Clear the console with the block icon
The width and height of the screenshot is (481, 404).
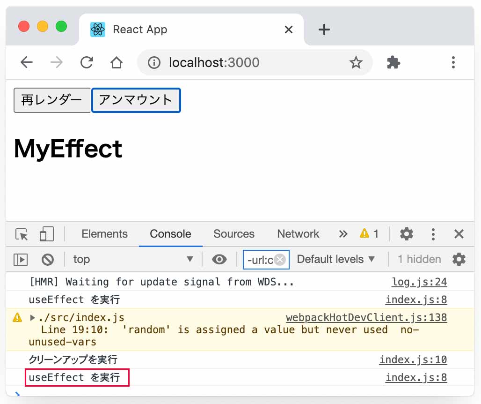[x=47, y=259]
